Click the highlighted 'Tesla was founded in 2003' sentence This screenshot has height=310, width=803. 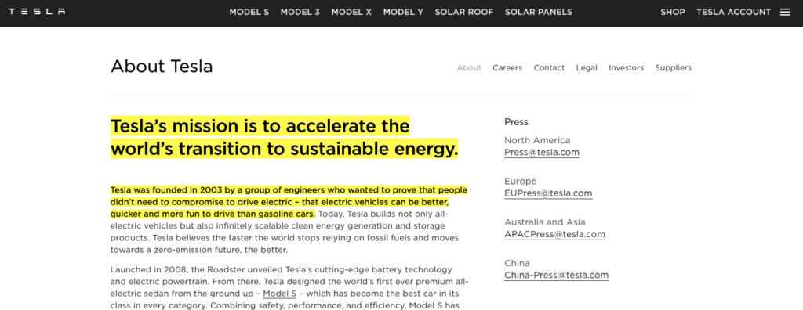tap(289, 201)
